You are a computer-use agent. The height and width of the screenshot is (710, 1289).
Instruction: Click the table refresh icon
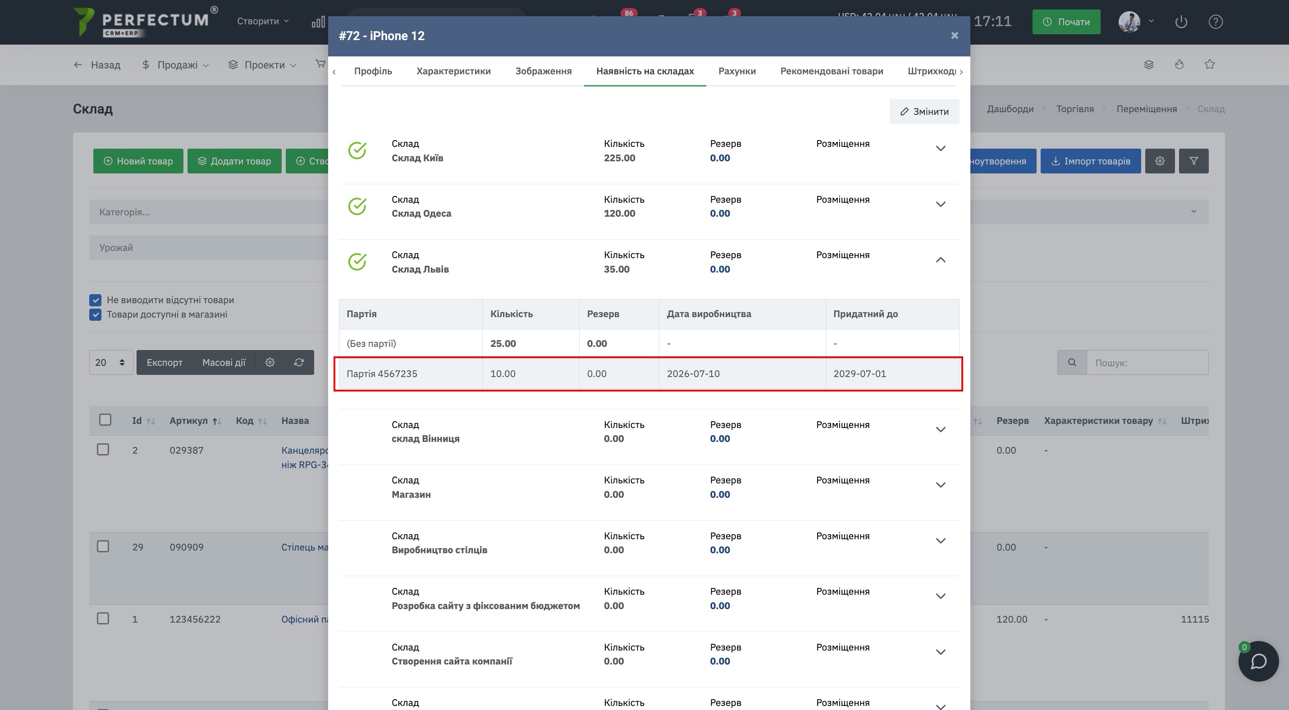(x=299, y=363)
